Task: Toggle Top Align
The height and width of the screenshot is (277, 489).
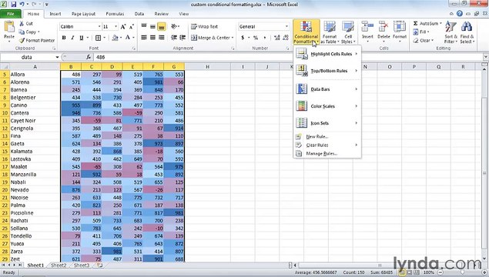Action: [x=144, y=26]
